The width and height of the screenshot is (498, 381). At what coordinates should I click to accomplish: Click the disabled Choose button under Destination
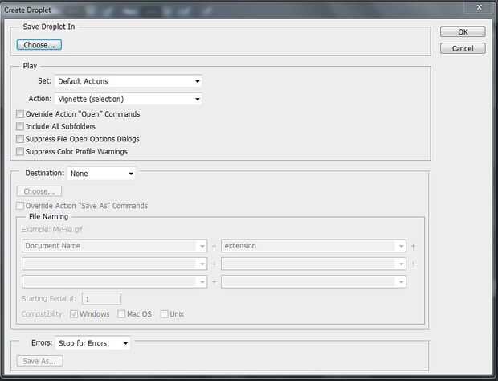click(x=39, y=191)
